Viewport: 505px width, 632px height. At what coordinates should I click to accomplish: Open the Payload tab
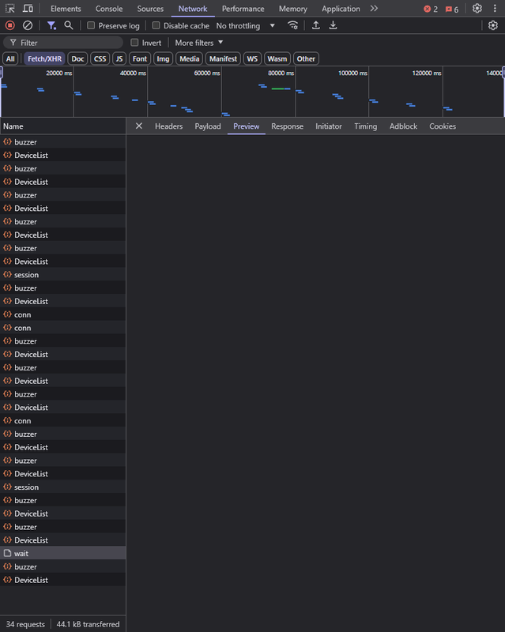pos(208,126)
